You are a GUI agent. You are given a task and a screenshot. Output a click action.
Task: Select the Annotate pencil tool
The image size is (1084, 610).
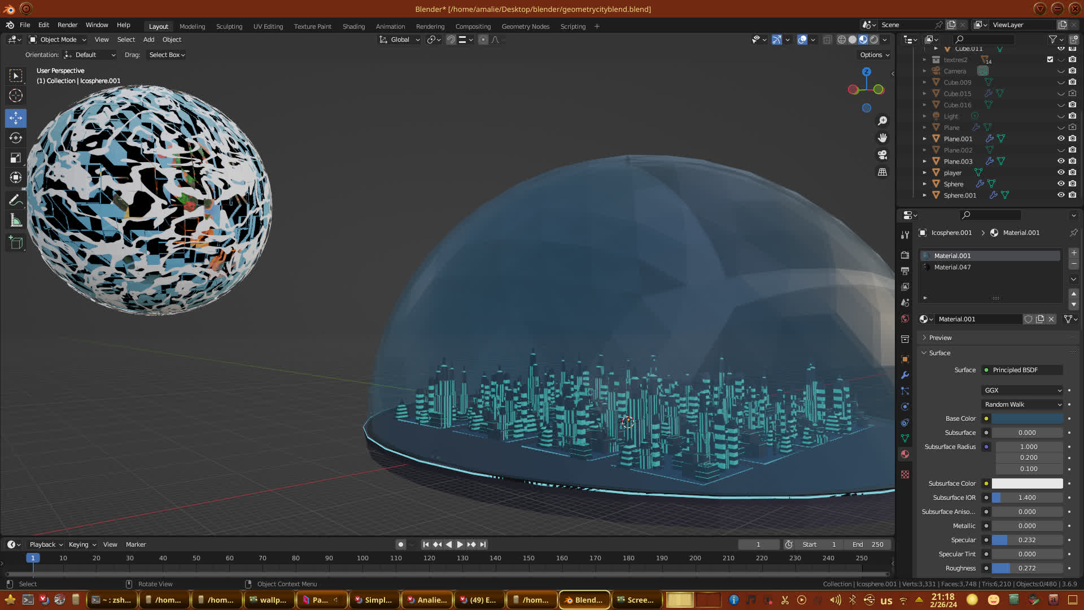coord(16,200)
